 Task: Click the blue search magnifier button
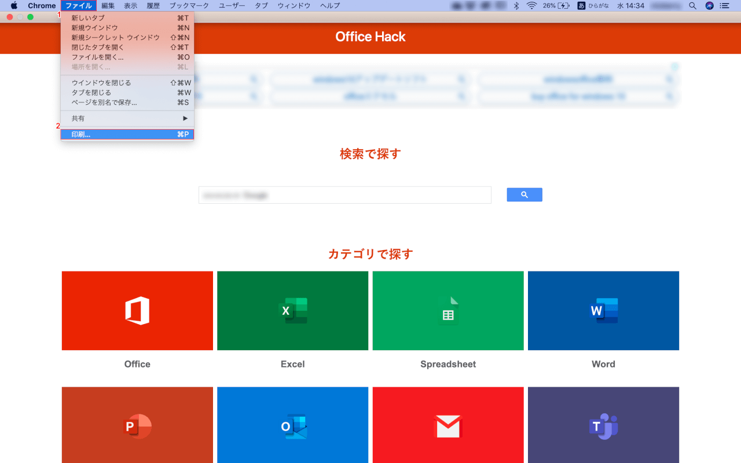pyautogui.click(x=524, y=195)
